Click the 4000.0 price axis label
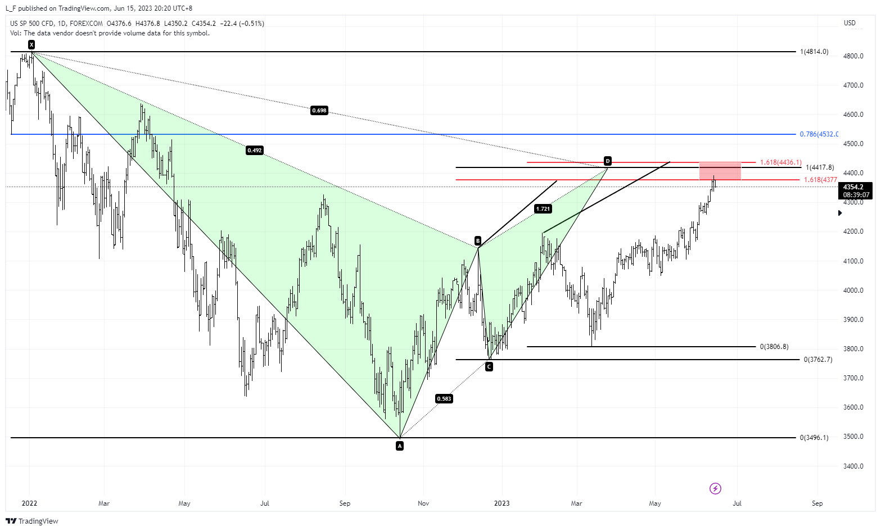Screen dimensions: 881x531 [x=853, y=291]
